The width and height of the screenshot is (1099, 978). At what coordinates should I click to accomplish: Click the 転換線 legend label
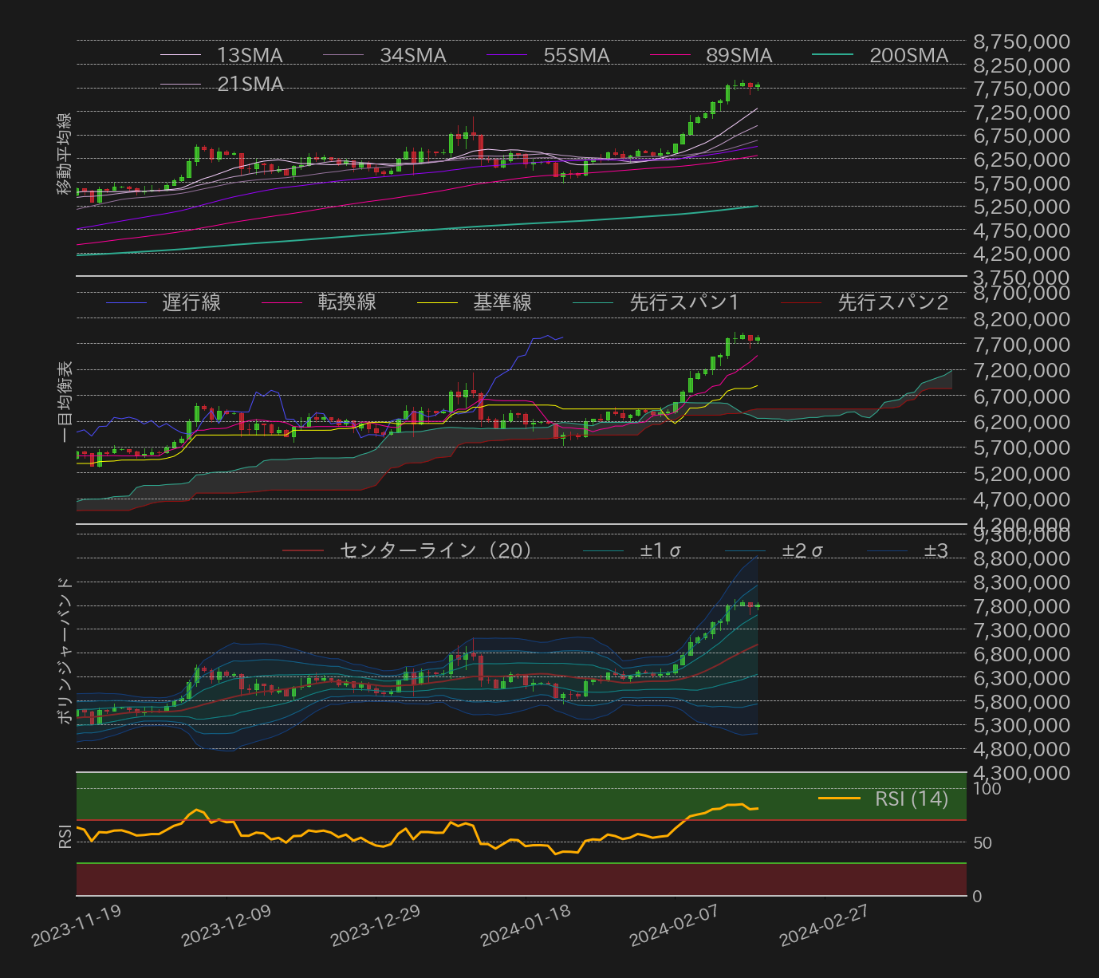346,303
